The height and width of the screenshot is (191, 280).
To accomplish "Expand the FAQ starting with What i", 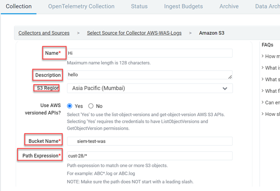I will (x=271, y=68).
